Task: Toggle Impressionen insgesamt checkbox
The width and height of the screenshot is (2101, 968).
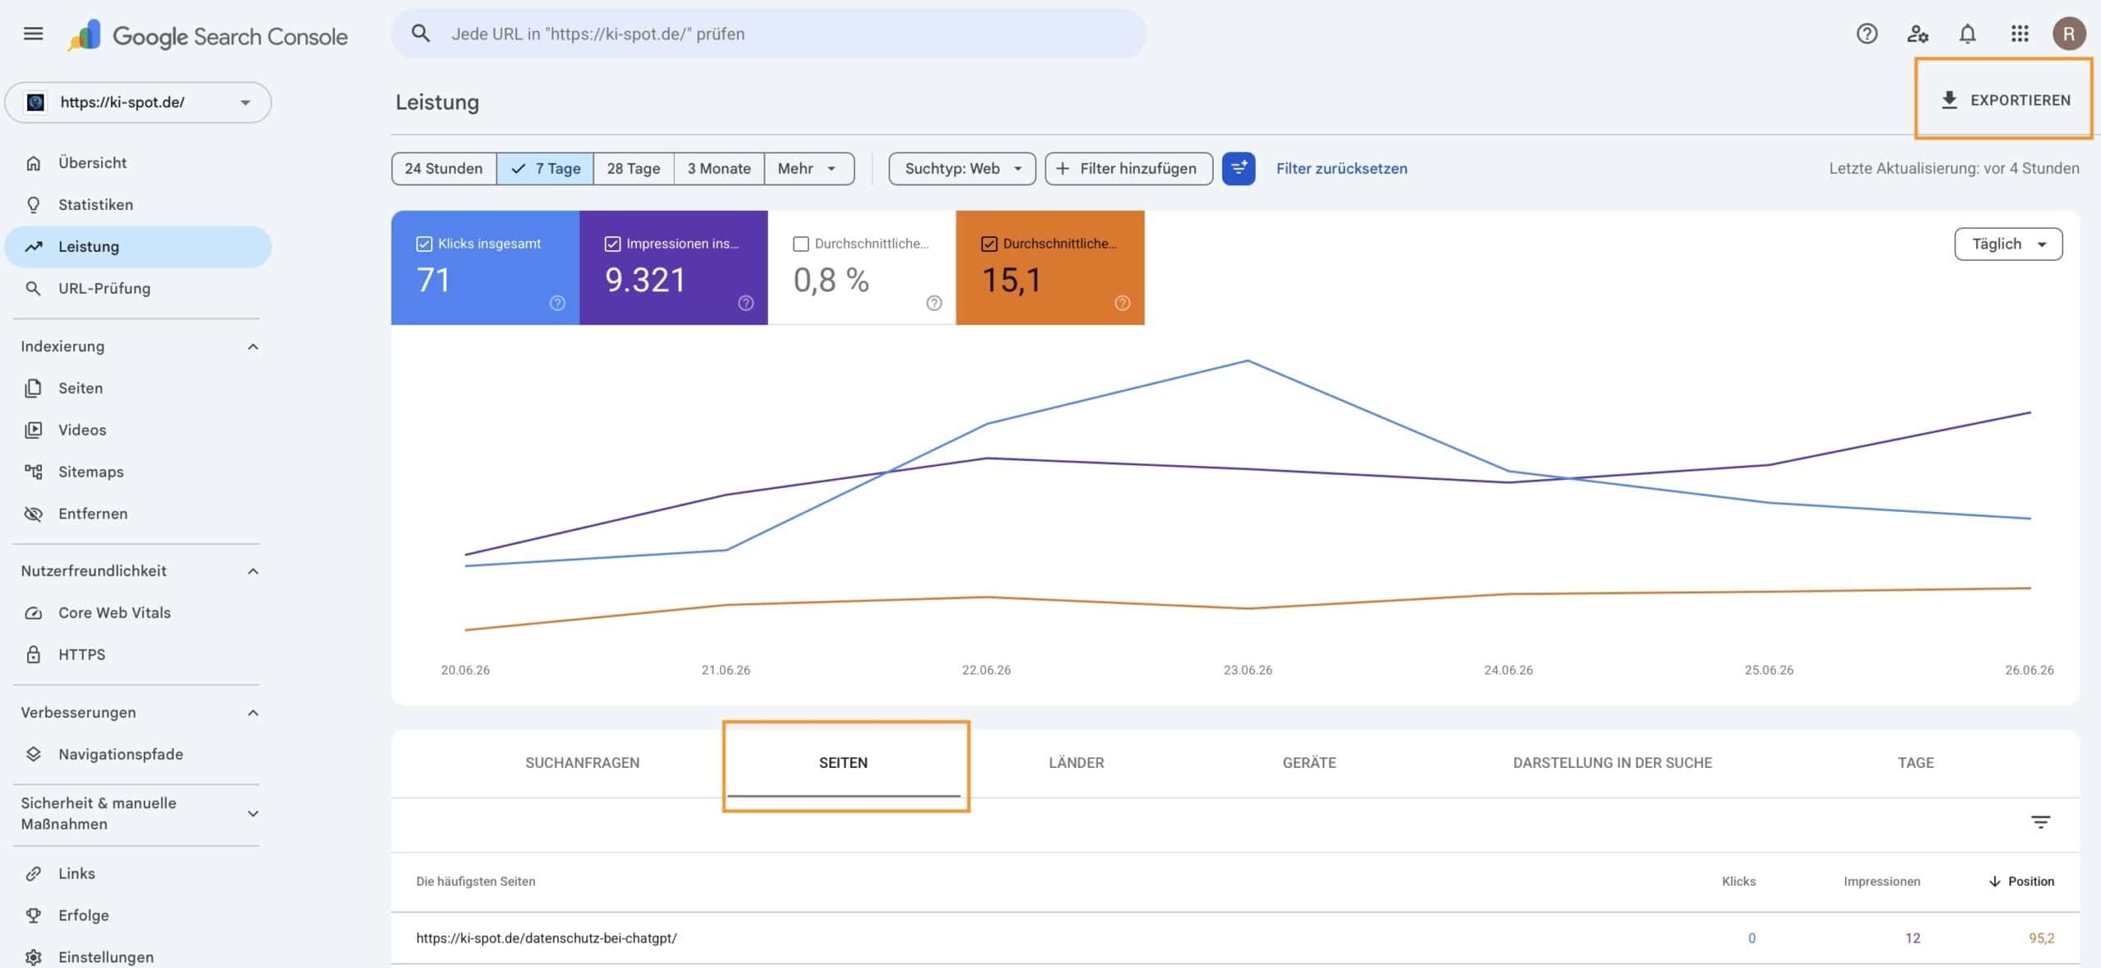Action: tap(612, 244)
